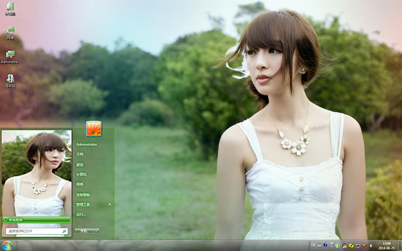Image resolution: width=402 pixels, height=251 pixels.
Task: Click the volume speaker tray icon
Action: (371, 246)
